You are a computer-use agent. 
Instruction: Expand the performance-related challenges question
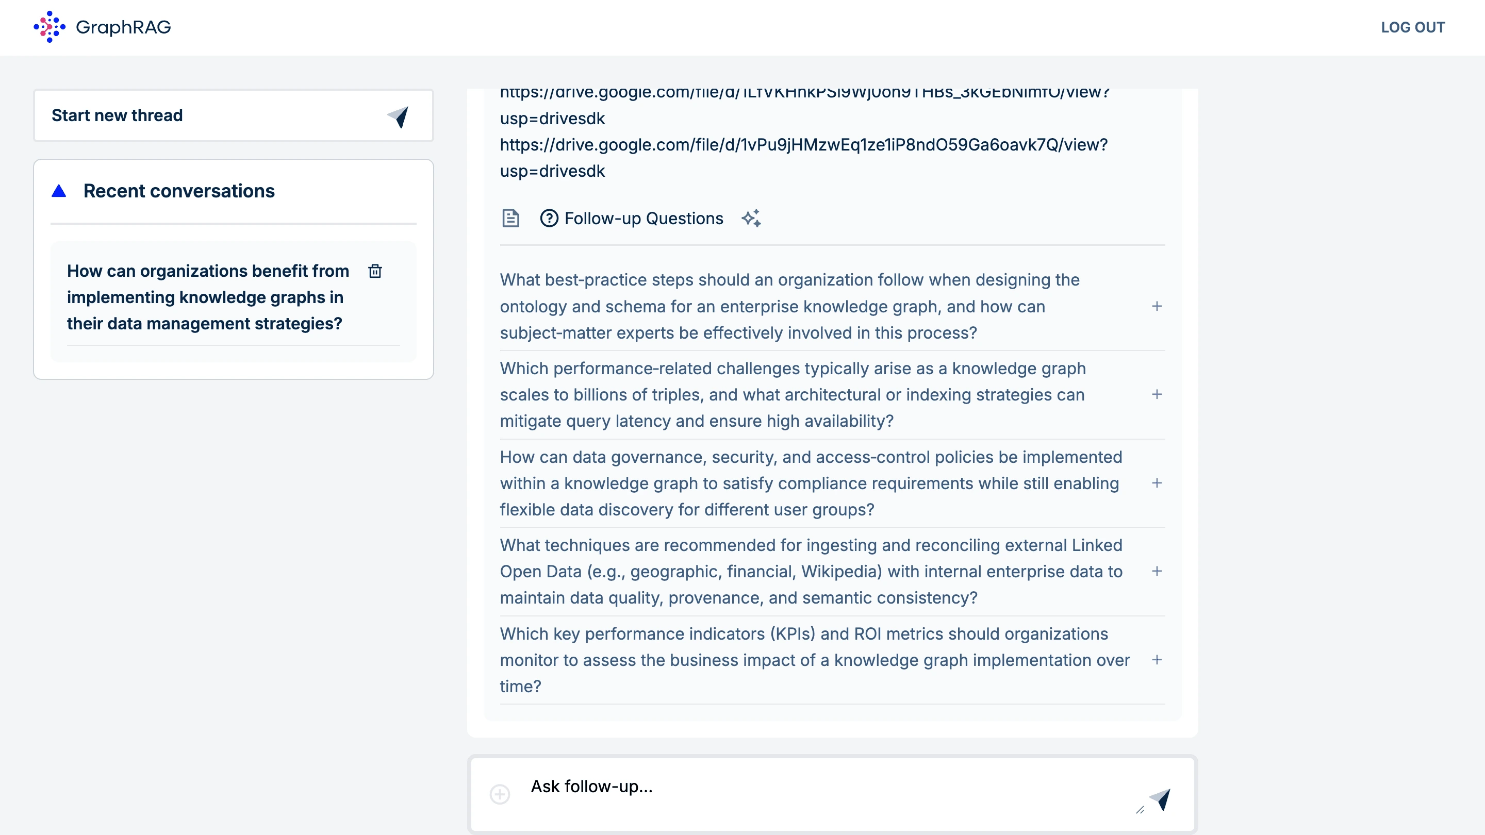pyautogui.click(x=1157, y=395)
